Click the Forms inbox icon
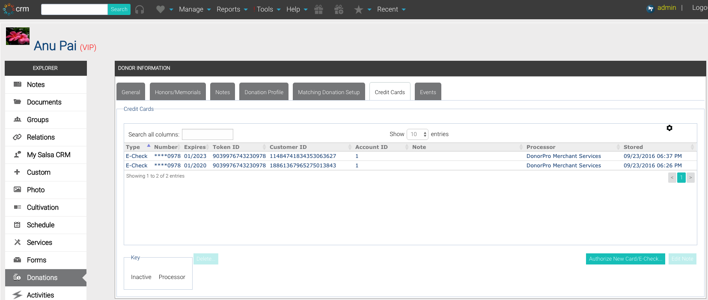Image resolution: width=708 pixels, height=300 pixels. [x=18, y=260]
